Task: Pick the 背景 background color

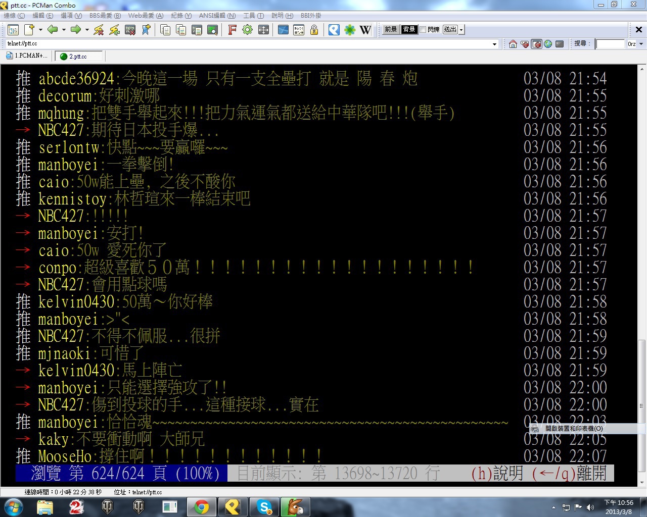Action: click(409, 30)
